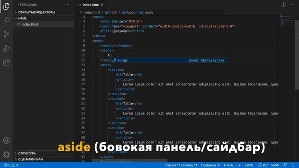Open the Accounts menu

tap(6, 140)
